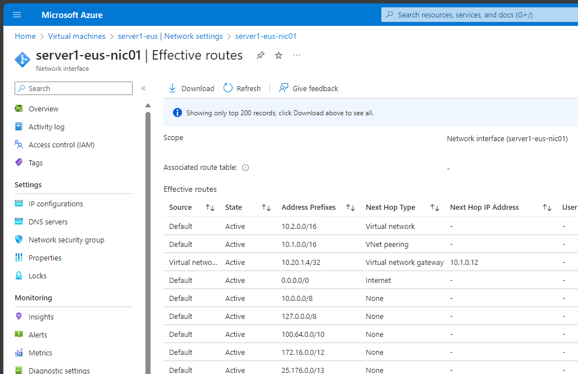Screen dimensions: 578x374
Task: Open the Azure portal hamburger menu
Action: point(17,15)
